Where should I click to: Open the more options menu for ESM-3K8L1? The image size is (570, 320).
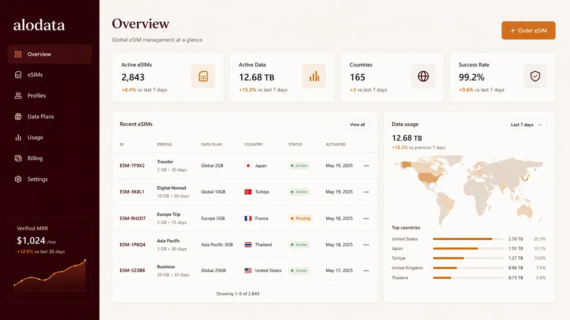(x=366, y=192)
